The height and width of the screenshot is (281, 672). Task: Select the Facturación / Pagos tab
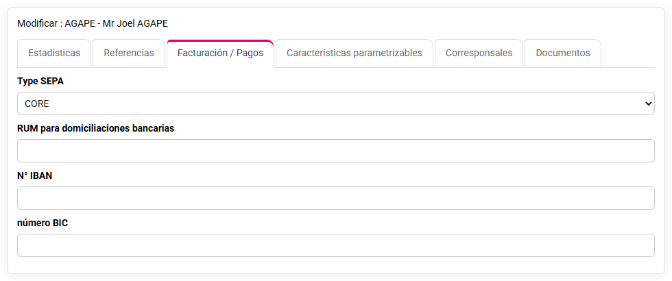[x=220, y=53]
